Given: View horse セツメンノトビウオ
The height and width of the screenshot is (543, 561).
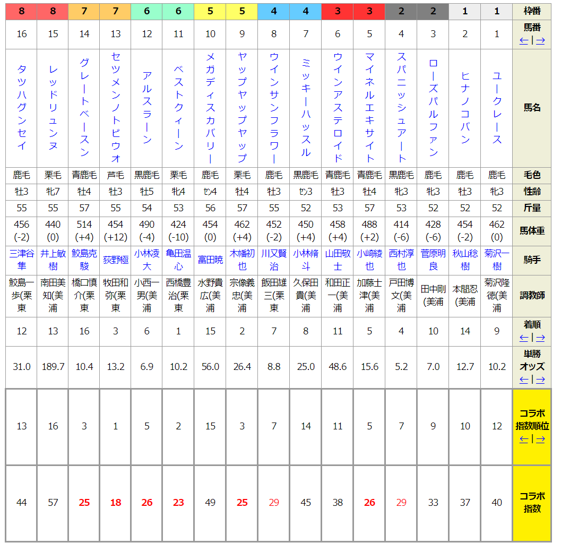Looking at the screenshot, I should click(x=116, y=108).
